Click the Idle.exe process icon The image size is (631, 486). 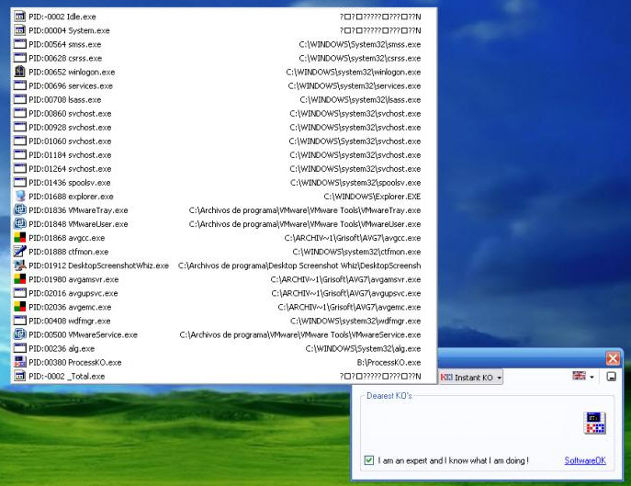point(19,17)
